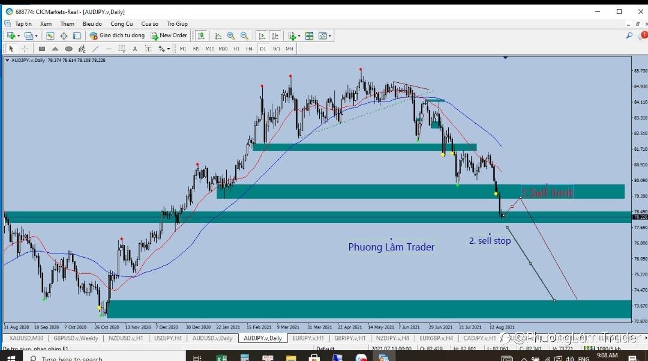Expand the new chart dropdown arrow
Image resolution: width=648 pixels, height=361 pixels.
pos(18,36)
